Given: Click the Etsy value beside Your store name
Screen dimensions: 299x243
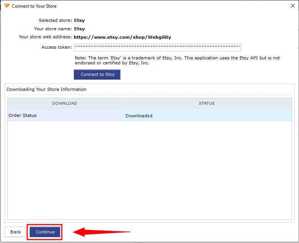Looking at the screenshot, I should (x=79, y=29).
